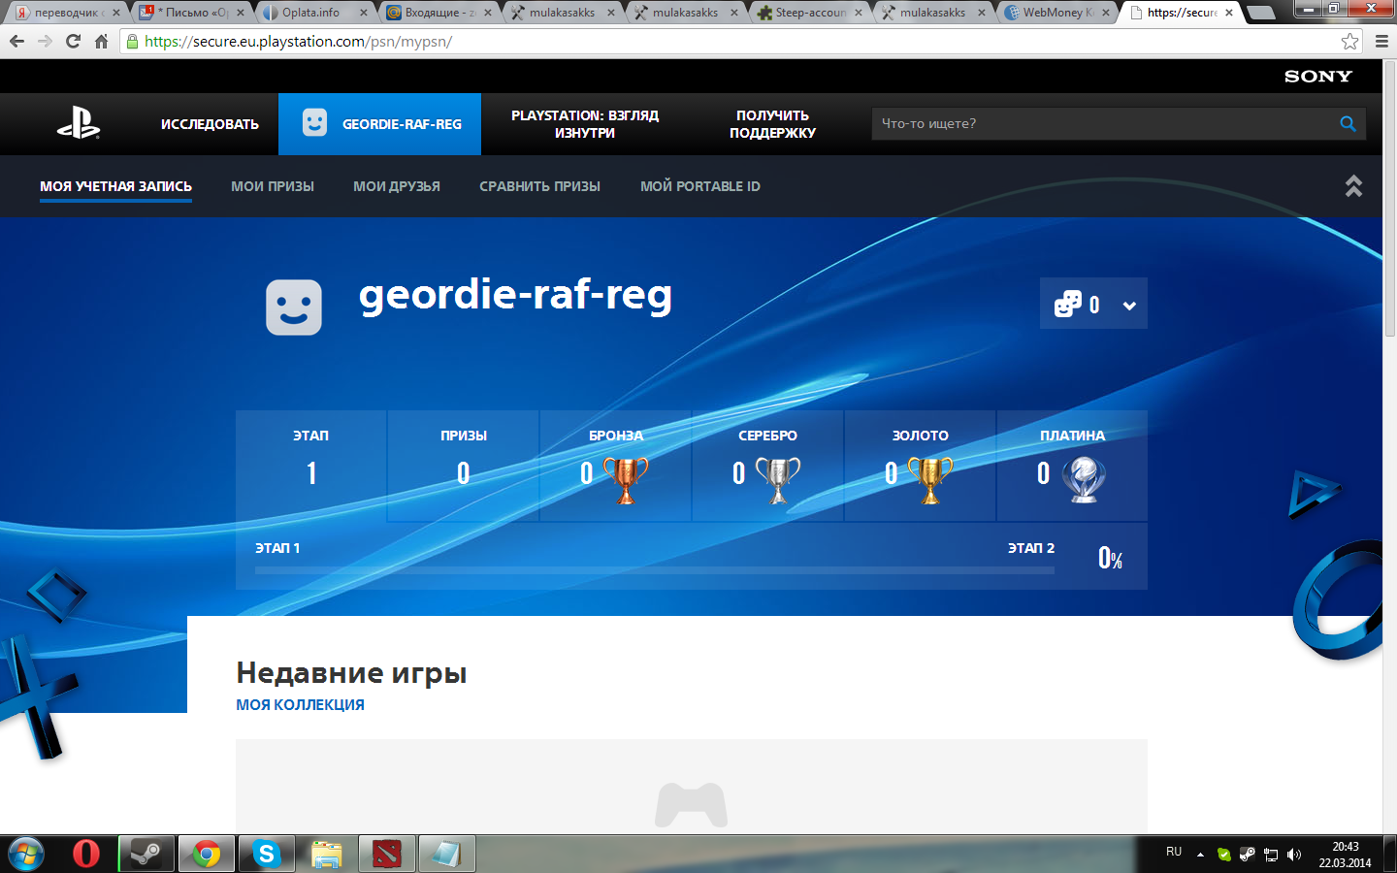The image size is (1397, 873).
Task: Click the gold trophy icon
Action: (x=930, y=479)
